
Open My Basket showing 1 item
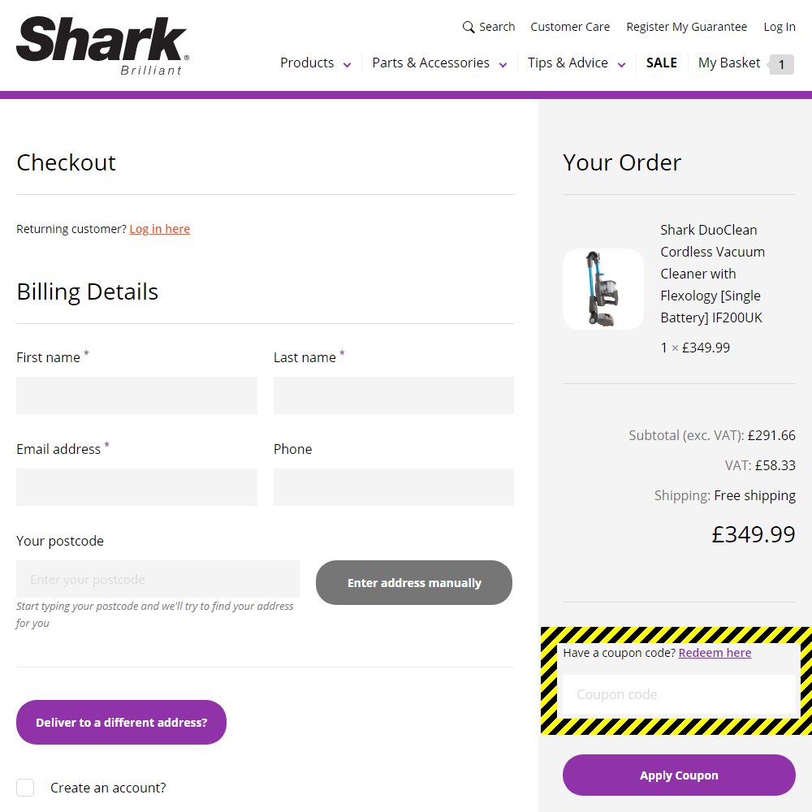click(x=729, y=63)
